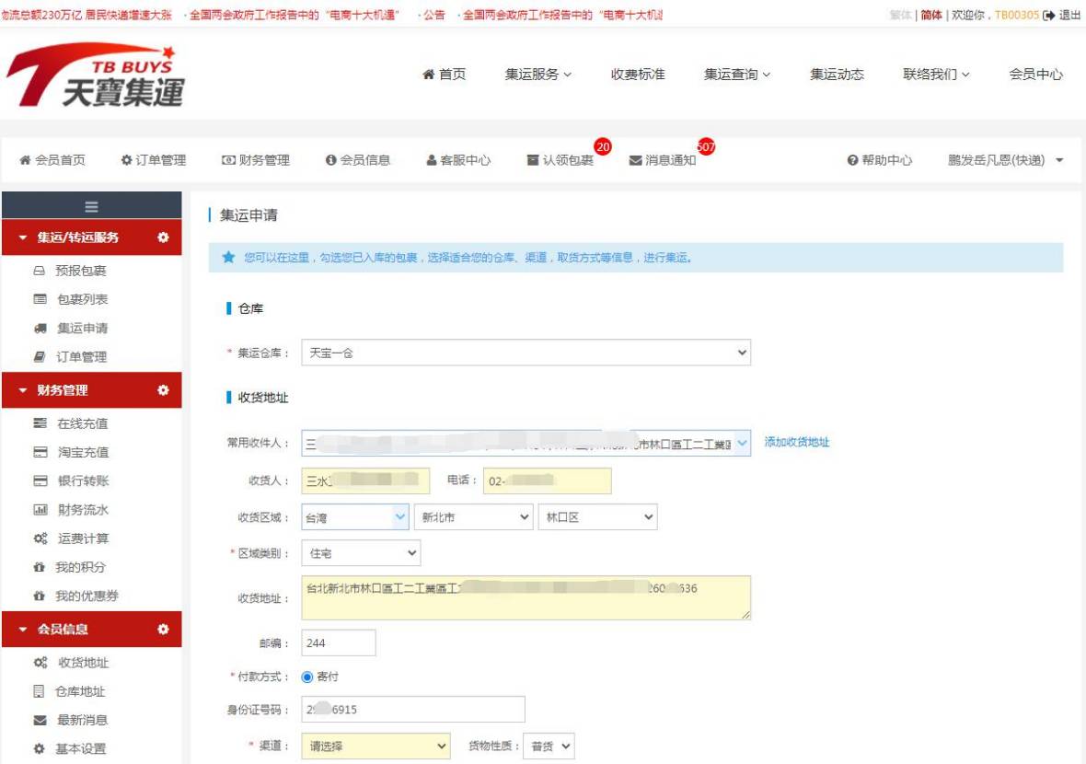The height and width of the screenshot is (764, 1086).
Task: Open 财务管理 in the member bar
Action: pyautogui.click(x=256, y=161)
